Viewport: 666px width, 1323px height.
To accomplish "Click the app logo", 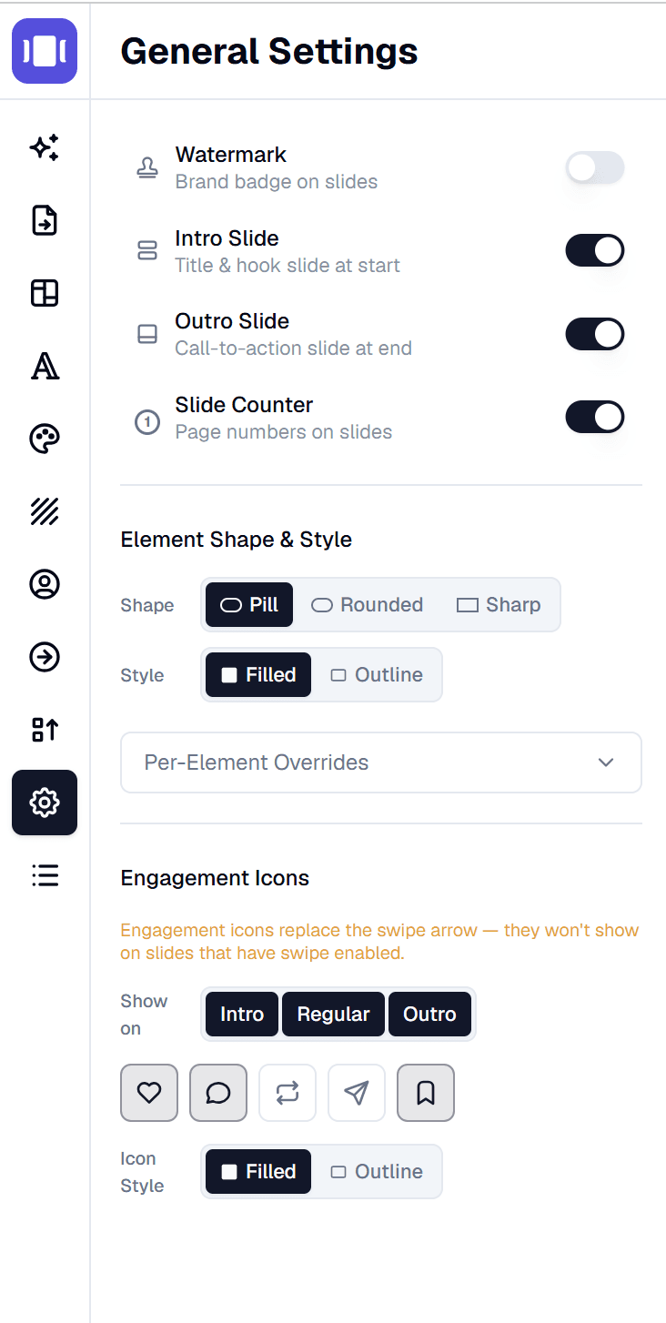I will 44,51.
